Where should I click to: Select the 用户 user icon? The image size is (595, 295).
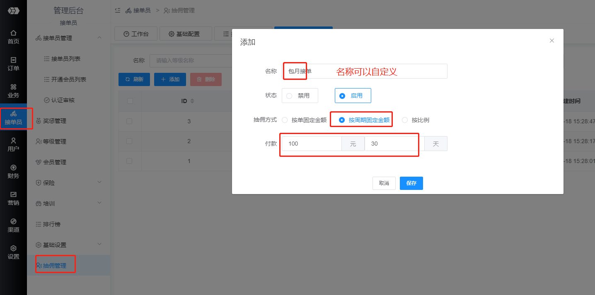pyautogui.click(x=13, y=144)
